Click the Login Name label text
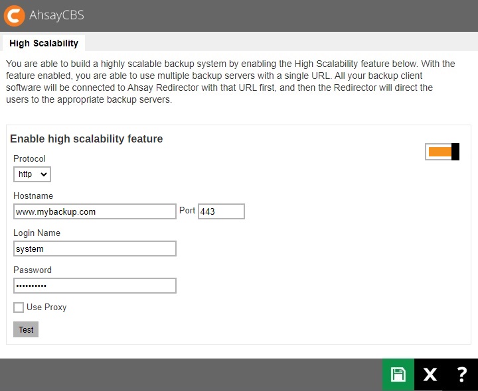This screenshot has height=391, width=478. (37, 233)
